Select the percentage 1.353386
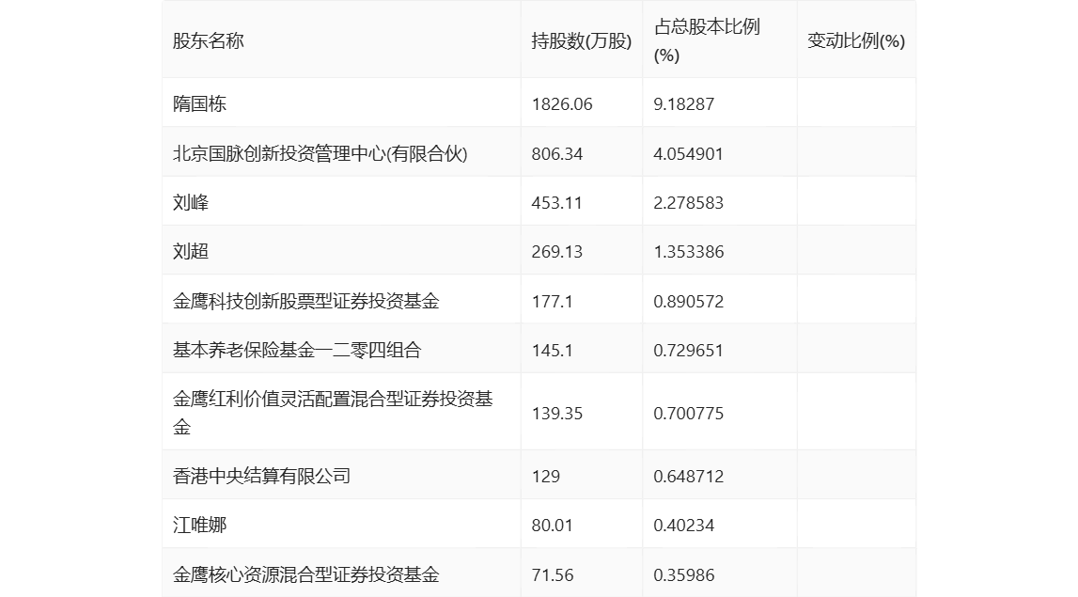 tap(688, 252)
